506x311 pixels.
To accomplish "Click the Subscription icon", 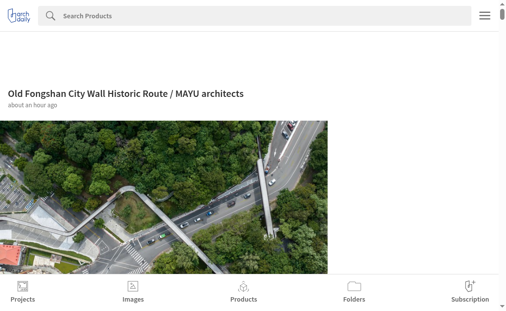I will tap(470, 286).
